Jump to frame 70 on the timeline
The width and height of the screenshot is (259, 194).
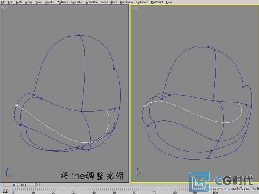pyautogui.click(x=155, y=192)
